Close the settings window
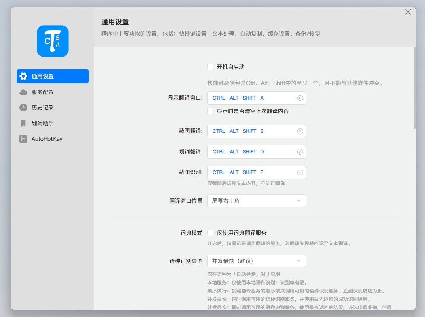 click(x=408, y=12)
